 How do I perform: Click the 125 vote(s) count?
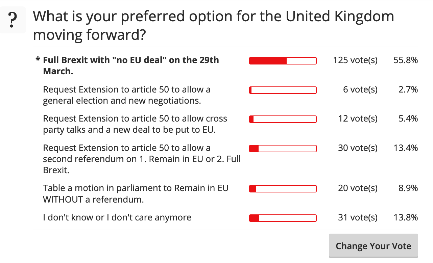pyautogui.click(x=355, y=60)
